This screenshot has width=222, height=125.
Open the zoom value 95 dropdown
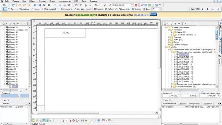tap(160, 9)
